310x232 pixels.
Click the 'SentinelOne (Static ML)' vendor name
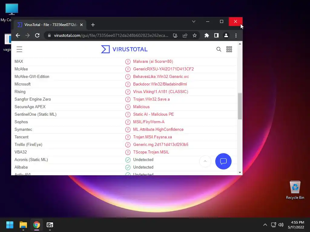35,114
